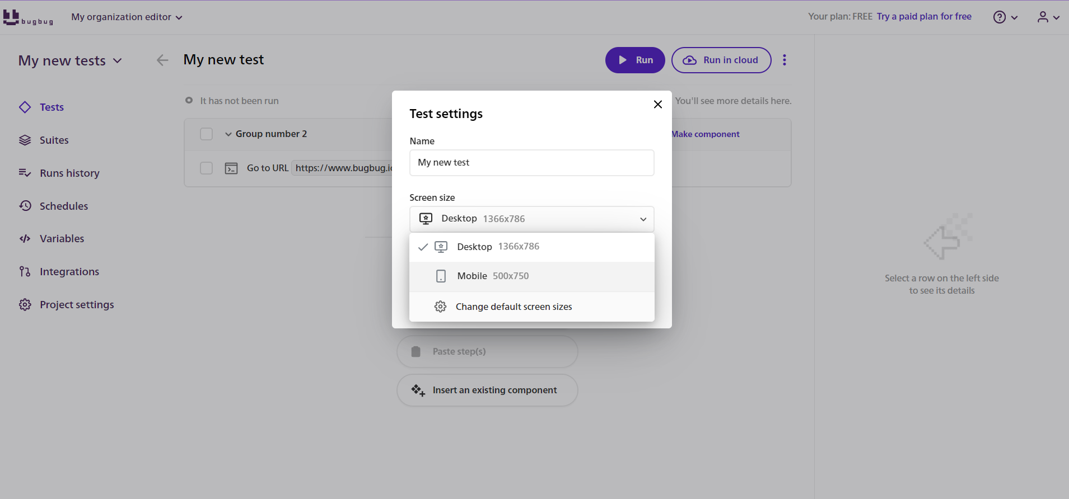Click the component icon on Insert existing component
This screenshot has width=1069, height=499.
tap(418, 390)
